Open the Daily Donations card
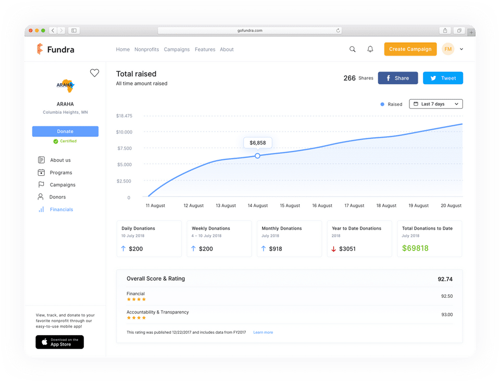Image resolution: width=500 pixels, height=381 pixels. tap(149, 239)
